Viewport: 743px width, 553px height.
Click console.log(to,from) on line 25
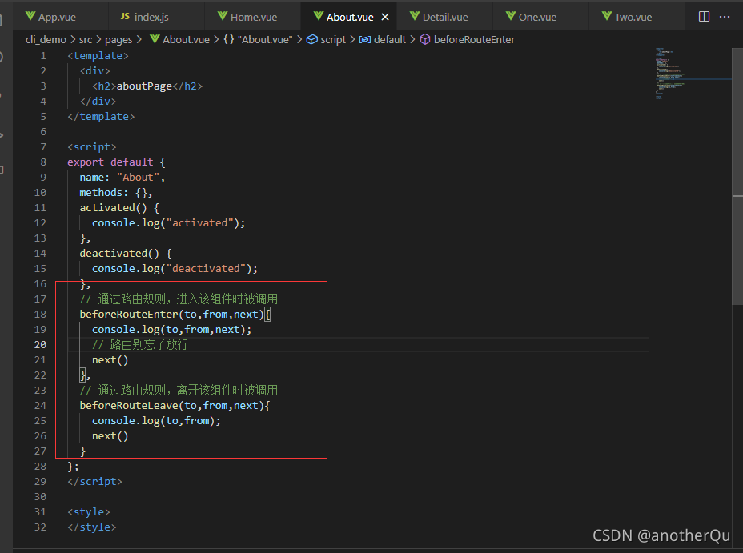coord(156,421)
